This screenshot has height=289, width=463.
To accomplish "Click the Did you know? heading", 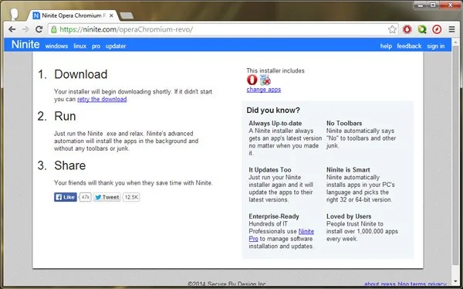I will click(273, 110).
